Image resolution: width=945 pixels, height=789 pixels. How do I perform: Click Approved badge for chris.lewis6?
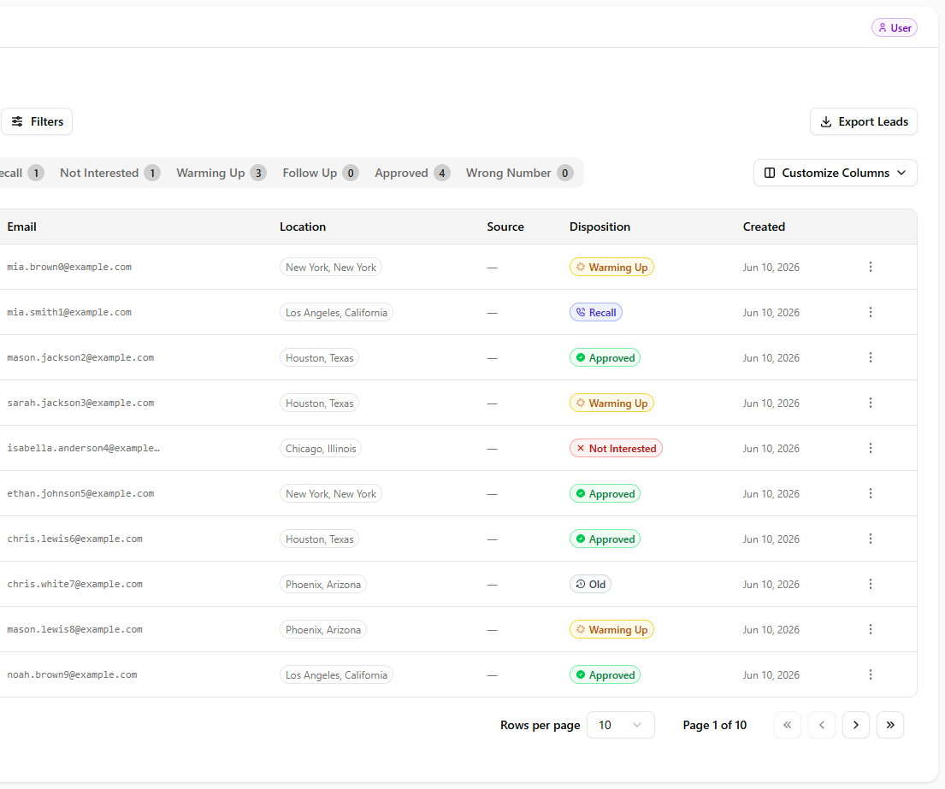click(x=605, y=539)
